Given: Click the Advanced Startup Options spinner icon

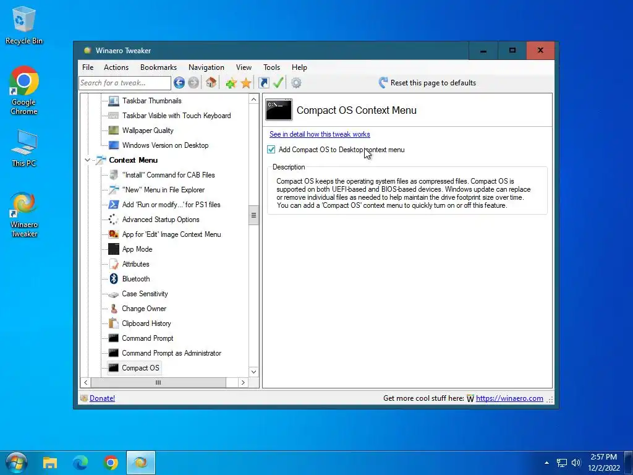Looking at the screenshot, I should coord(114,220).
